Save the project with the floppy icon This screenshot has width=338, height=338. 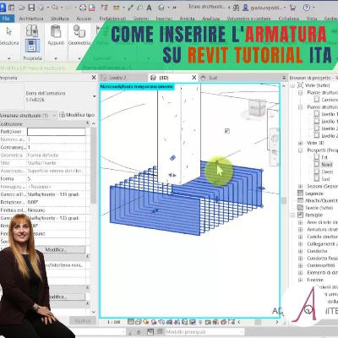tap(31, 8)
